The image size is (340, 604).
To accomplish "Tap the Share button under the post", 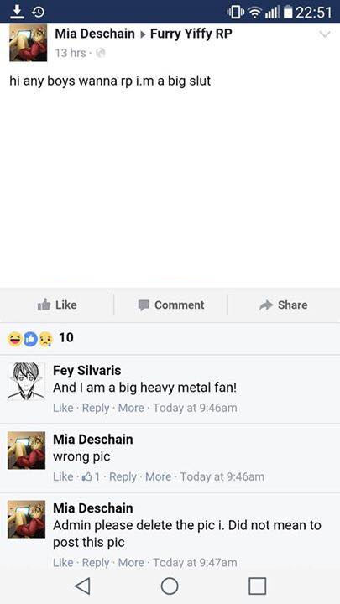I will [x=284, y=305].
